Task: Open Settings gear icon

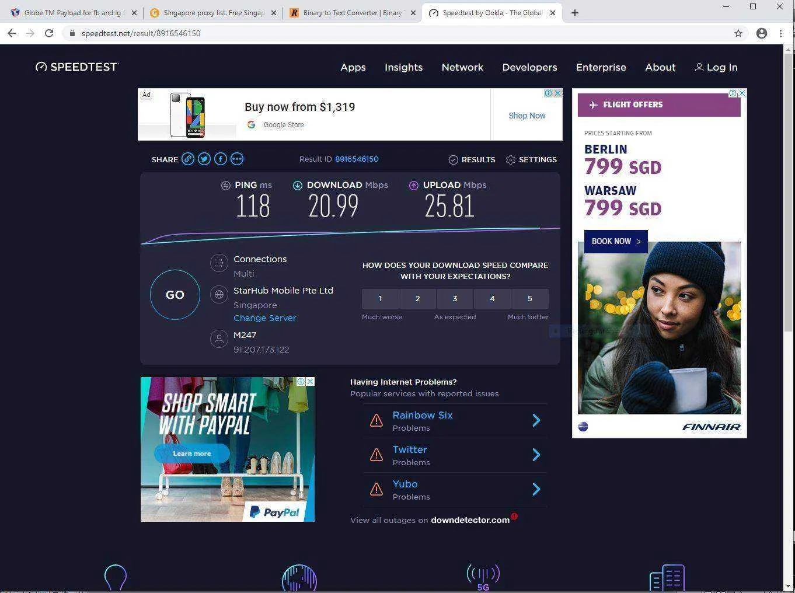Action: tap(511, 159)
